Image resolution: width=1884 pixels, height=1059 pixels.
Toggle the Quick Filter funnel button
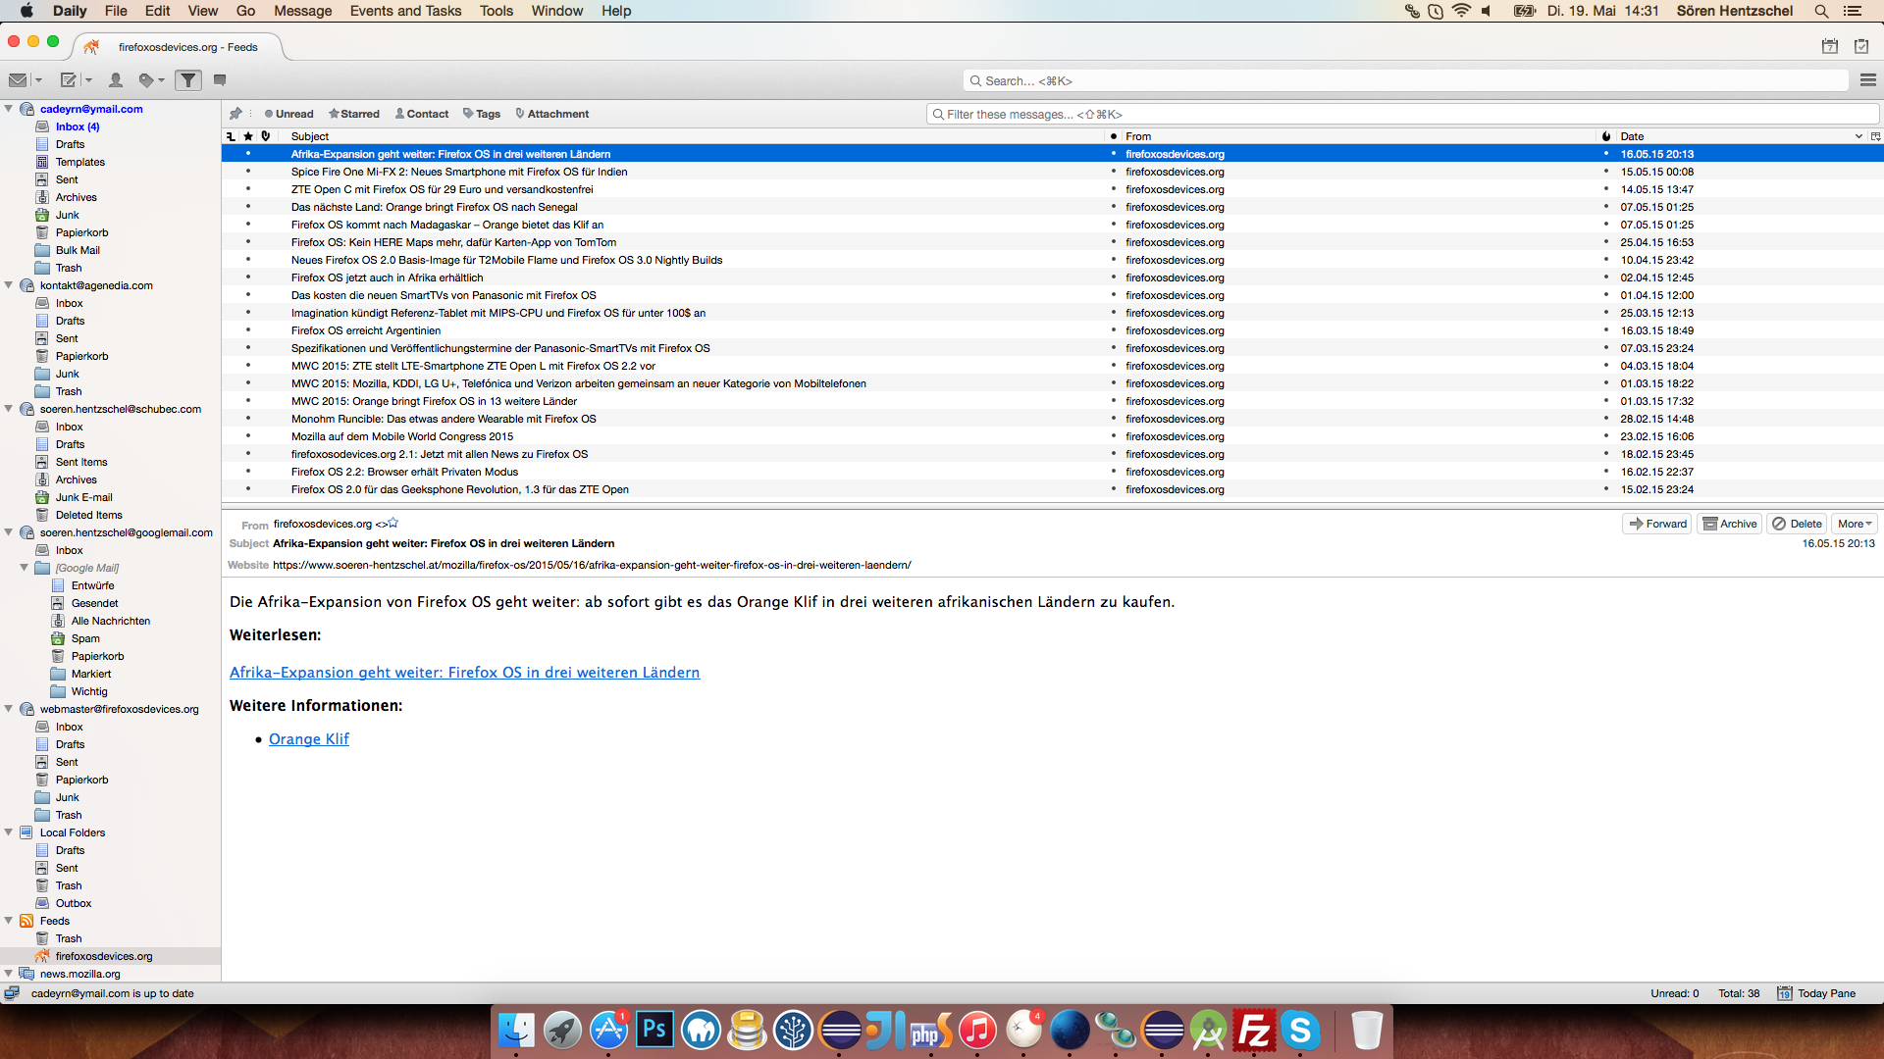(x=188, y=80)
